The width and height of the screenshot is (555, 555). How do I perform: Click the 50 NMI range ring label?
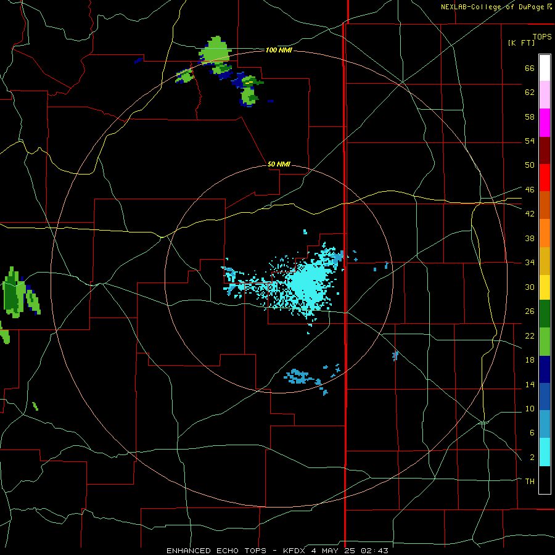click(279, 164)
